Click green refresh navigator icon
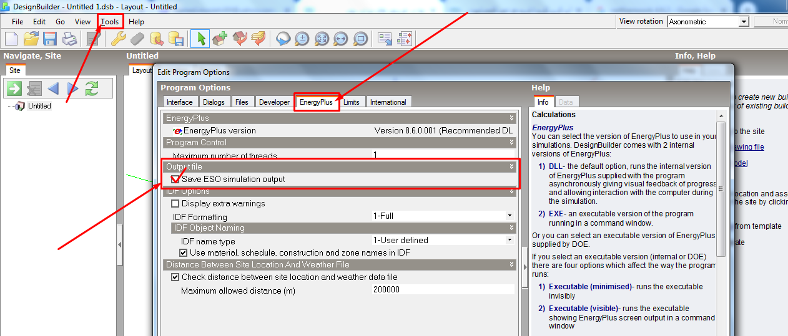This screenshot has height=336, width=788. [x=92, y=89]
